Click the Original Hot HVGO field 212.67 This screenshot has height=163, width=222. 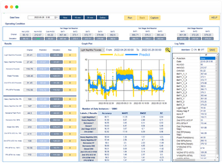click(38, 35)
